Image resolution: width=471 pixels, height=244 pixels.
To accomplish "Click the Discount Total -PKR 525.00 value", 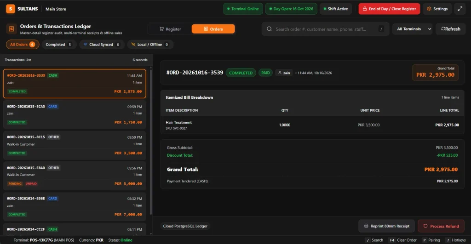I will tap(447, 155).
